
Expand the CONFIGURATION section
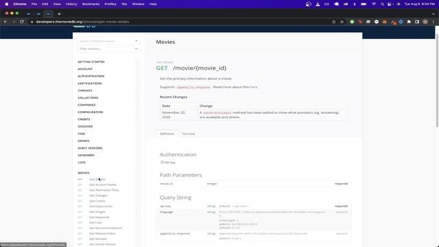click(91, 112)
